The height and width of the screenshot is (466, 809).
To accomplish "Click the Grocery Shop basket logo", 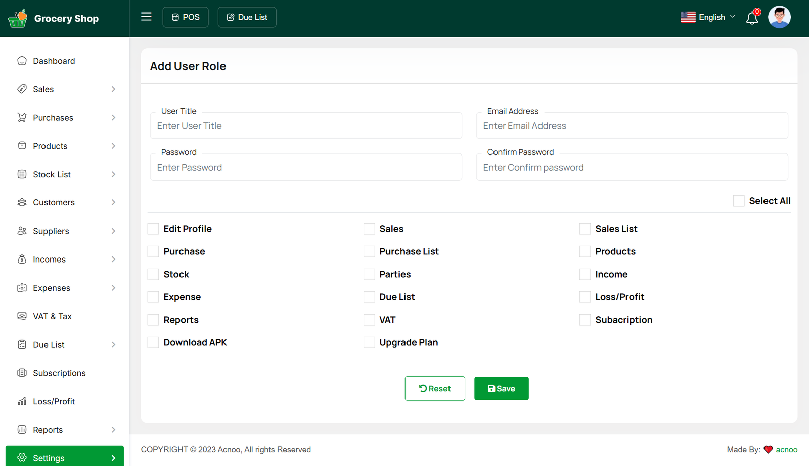I will pyautogui.click(x=18, y=18).
